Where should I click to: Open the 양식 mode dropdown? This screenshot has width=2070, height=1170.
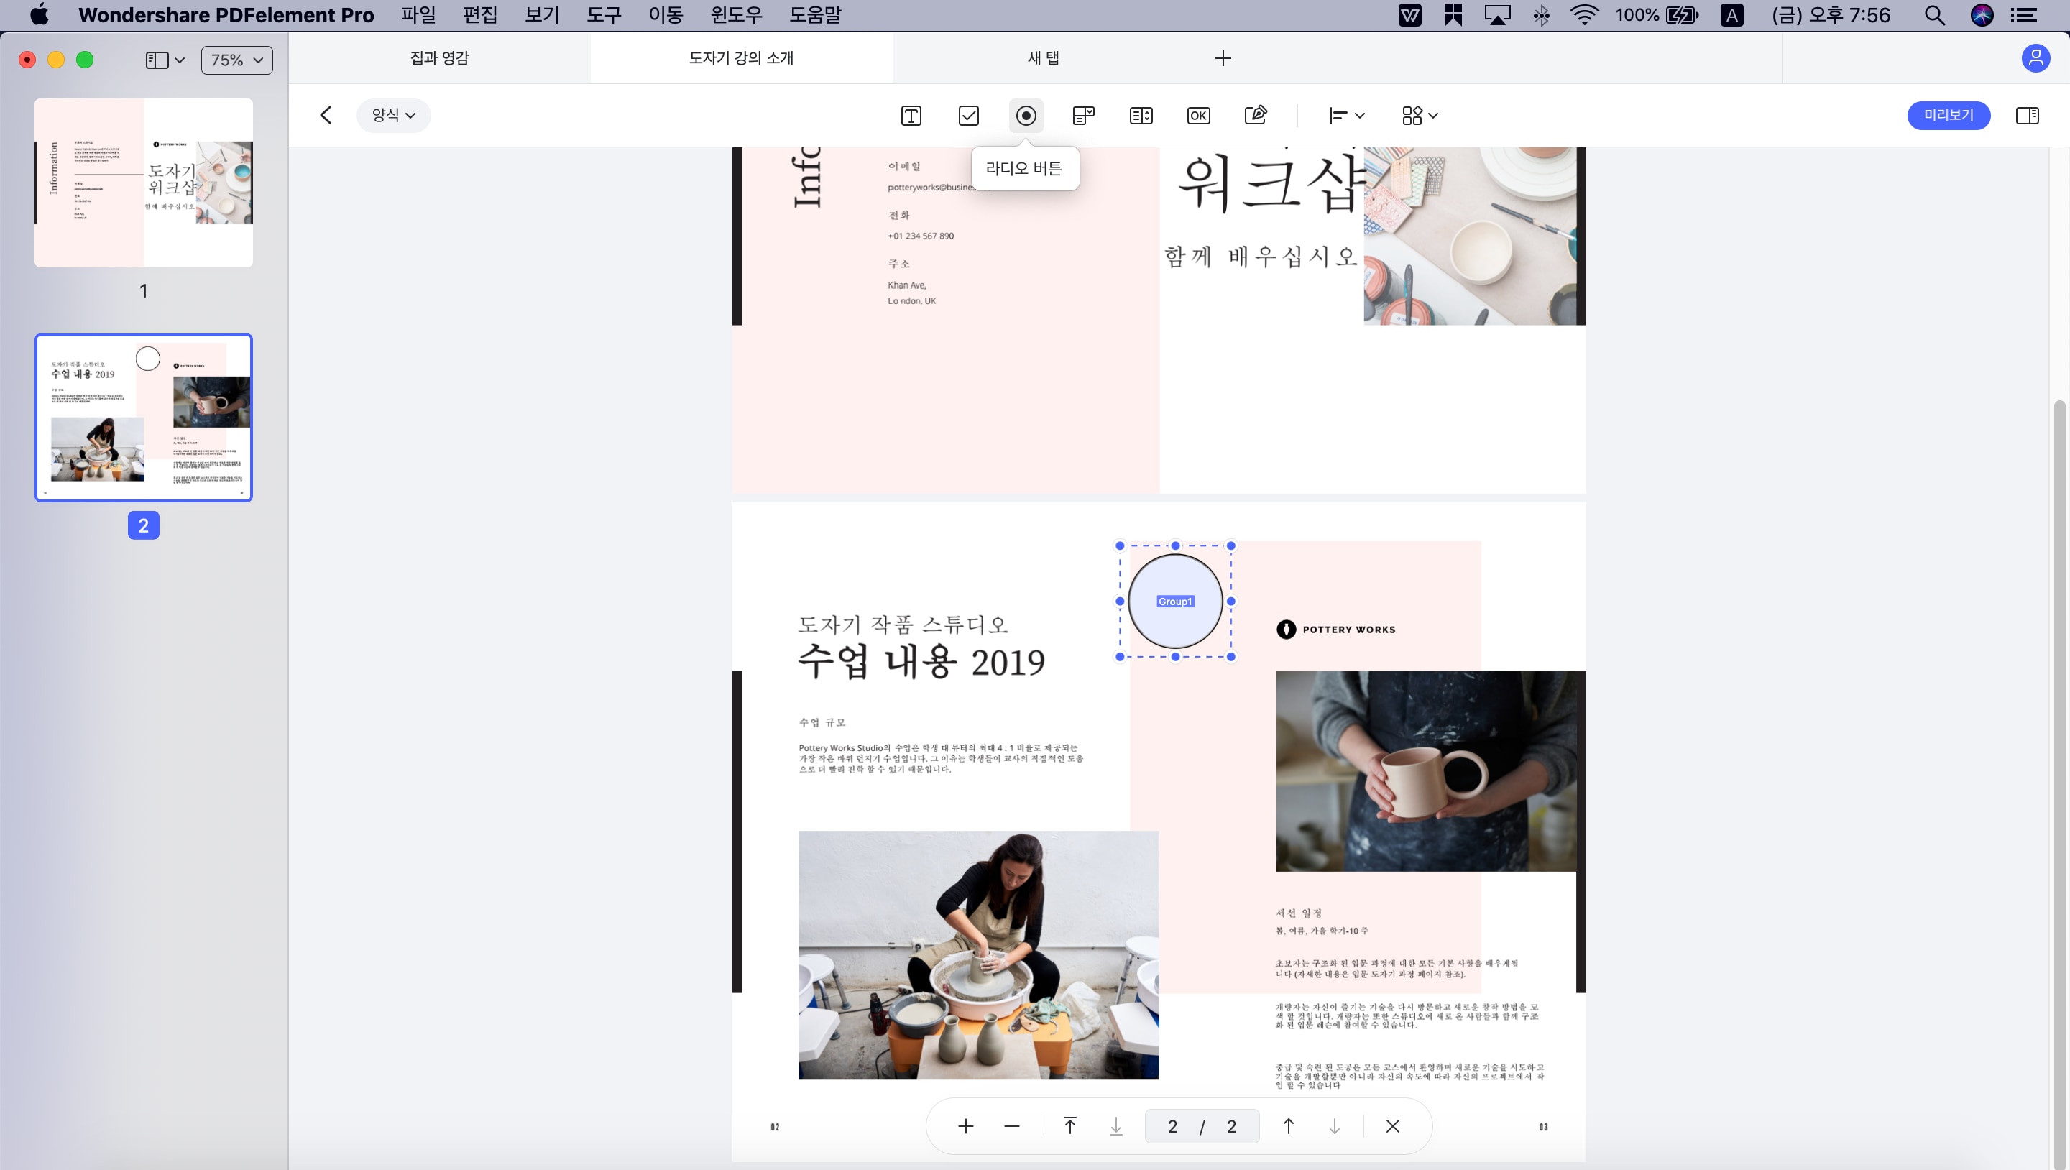point(394,115)
